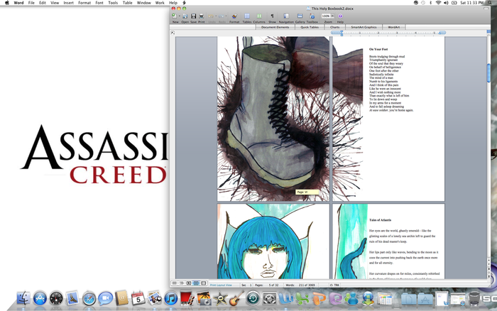
Task: Open the Font menu
Action: tap(99, 3)
